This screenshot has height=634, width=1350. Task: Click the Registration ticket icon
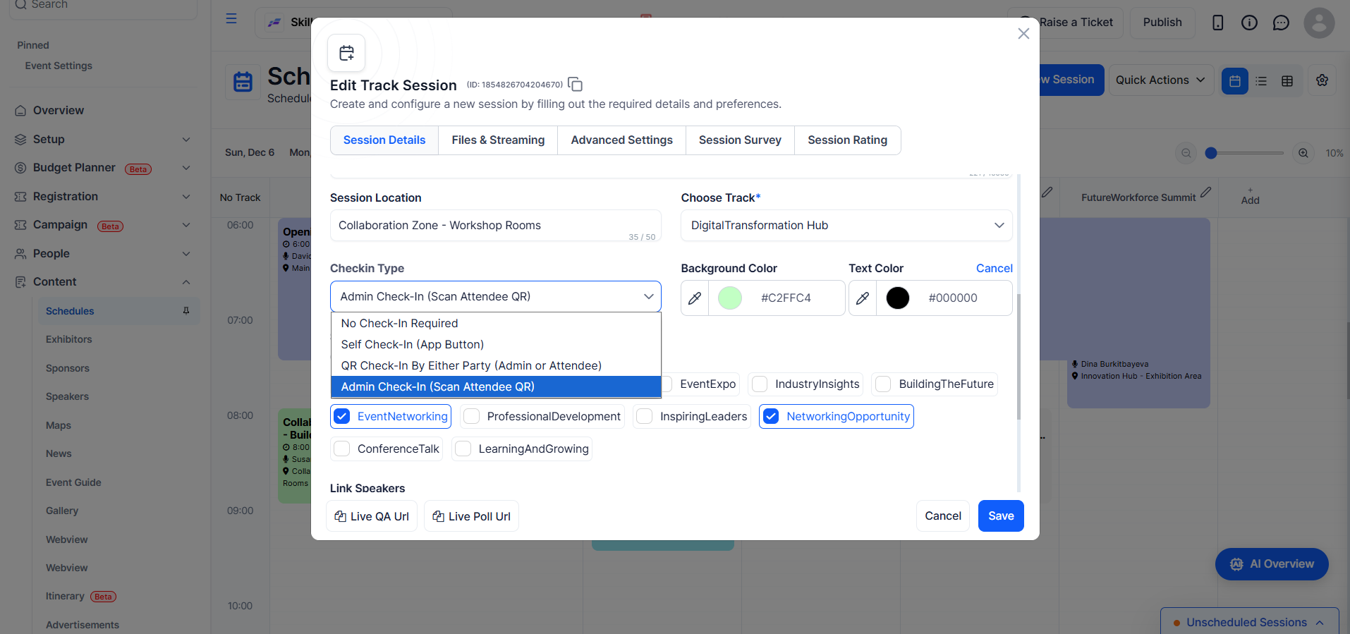(20, 197)
